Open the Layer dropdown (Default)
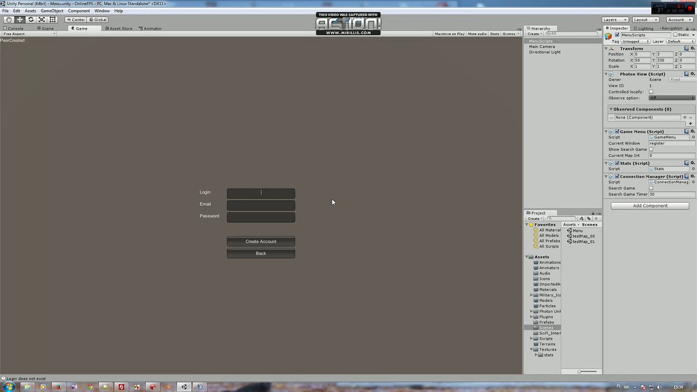The image size is (697, 392). 681,41
